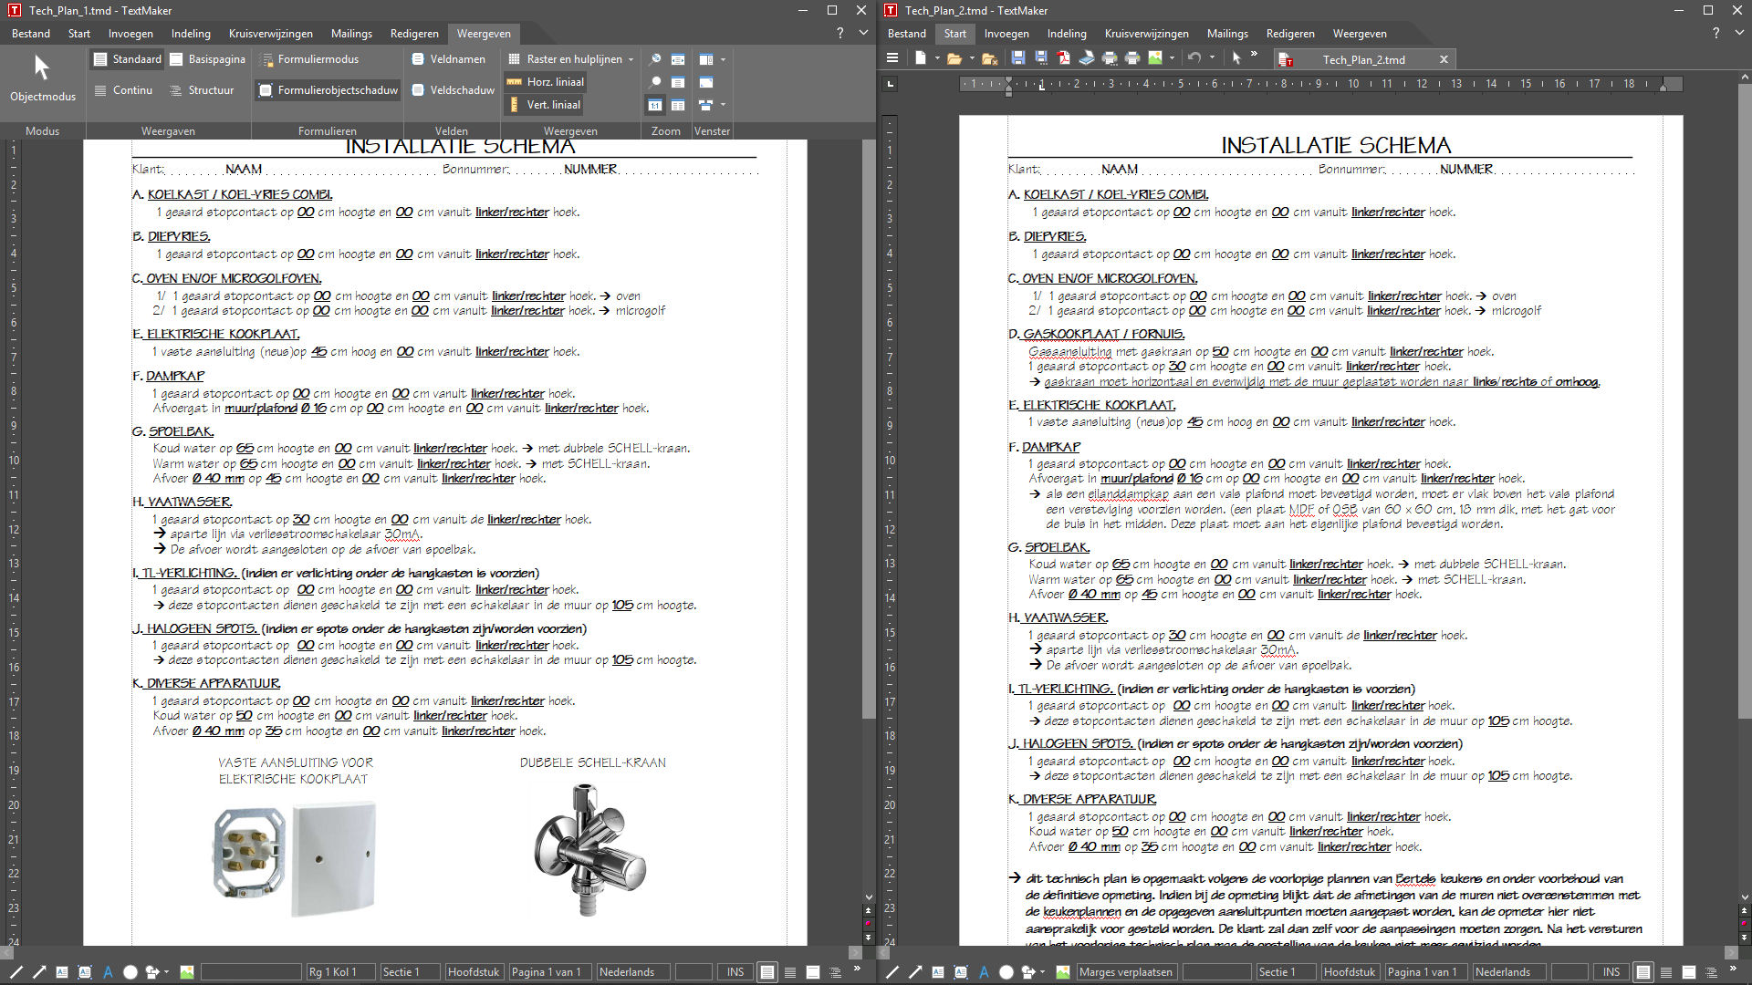Viewport: 1752px width, 985px height.
Task: Click PDF export icon in right toolbar
Action: point(1064,58)
